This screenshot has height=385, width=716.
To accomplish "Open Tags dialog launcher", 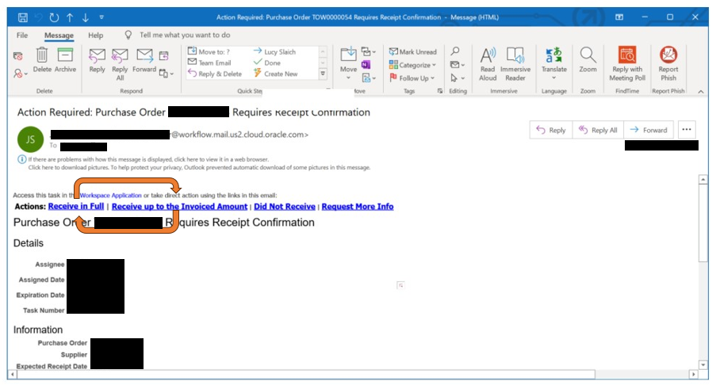I will (x=440, y=91).
